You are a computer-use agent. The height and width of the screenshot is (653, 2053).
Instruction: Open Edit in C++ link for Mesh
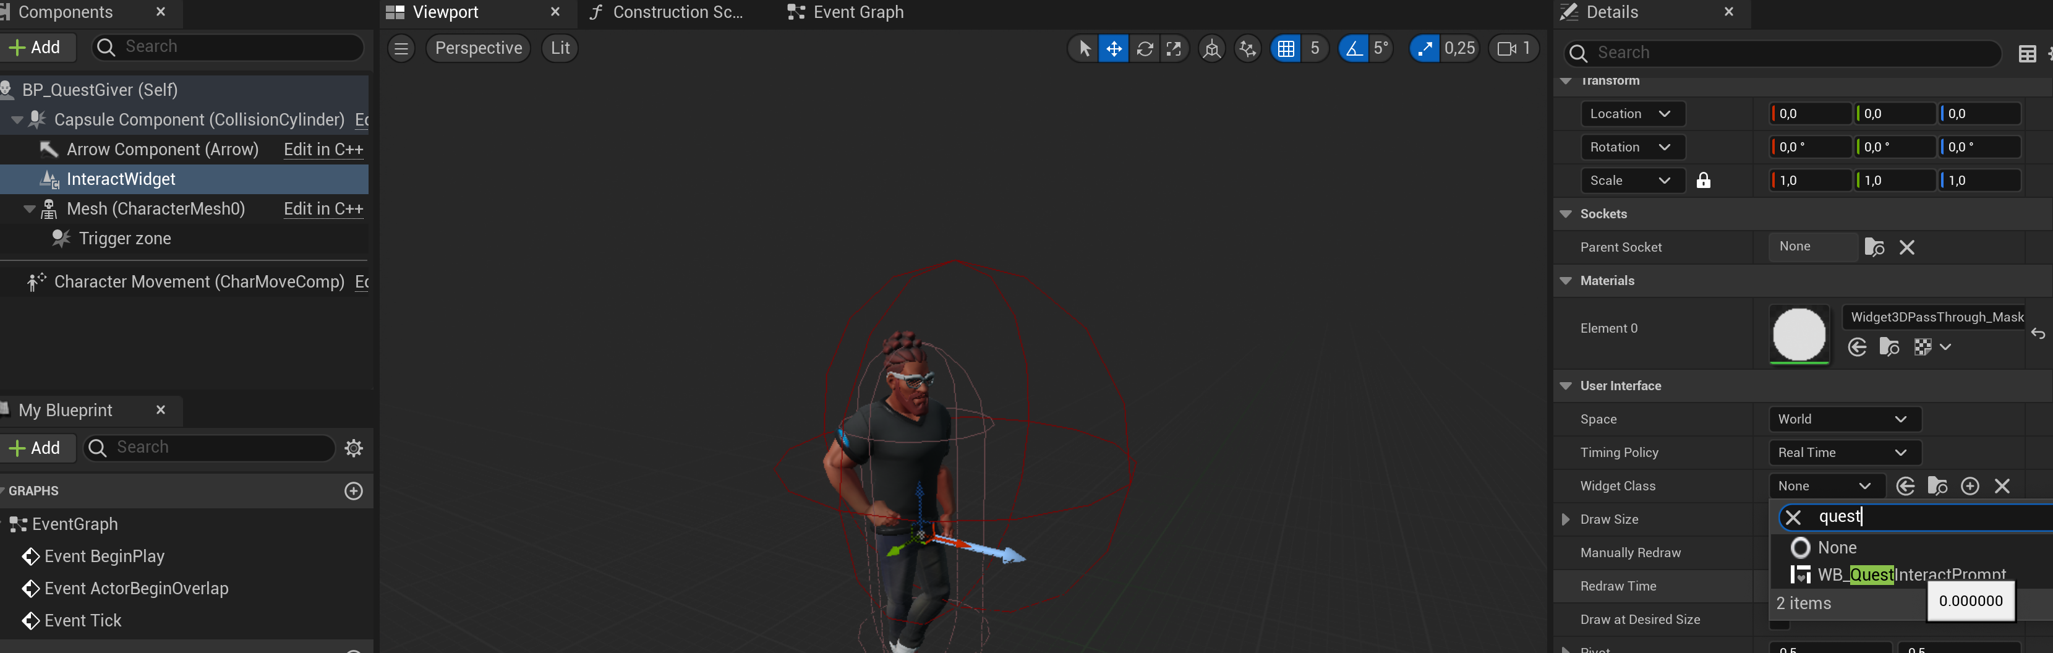[323, 209]
